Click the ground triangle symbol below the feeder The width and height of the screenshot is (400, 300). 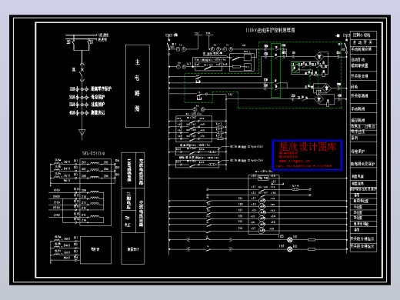tap(82, 132)
